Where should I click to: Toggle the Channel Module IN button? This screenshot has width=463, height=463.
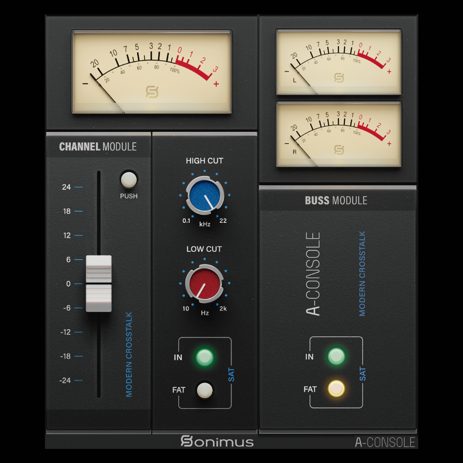pos(204,357)
